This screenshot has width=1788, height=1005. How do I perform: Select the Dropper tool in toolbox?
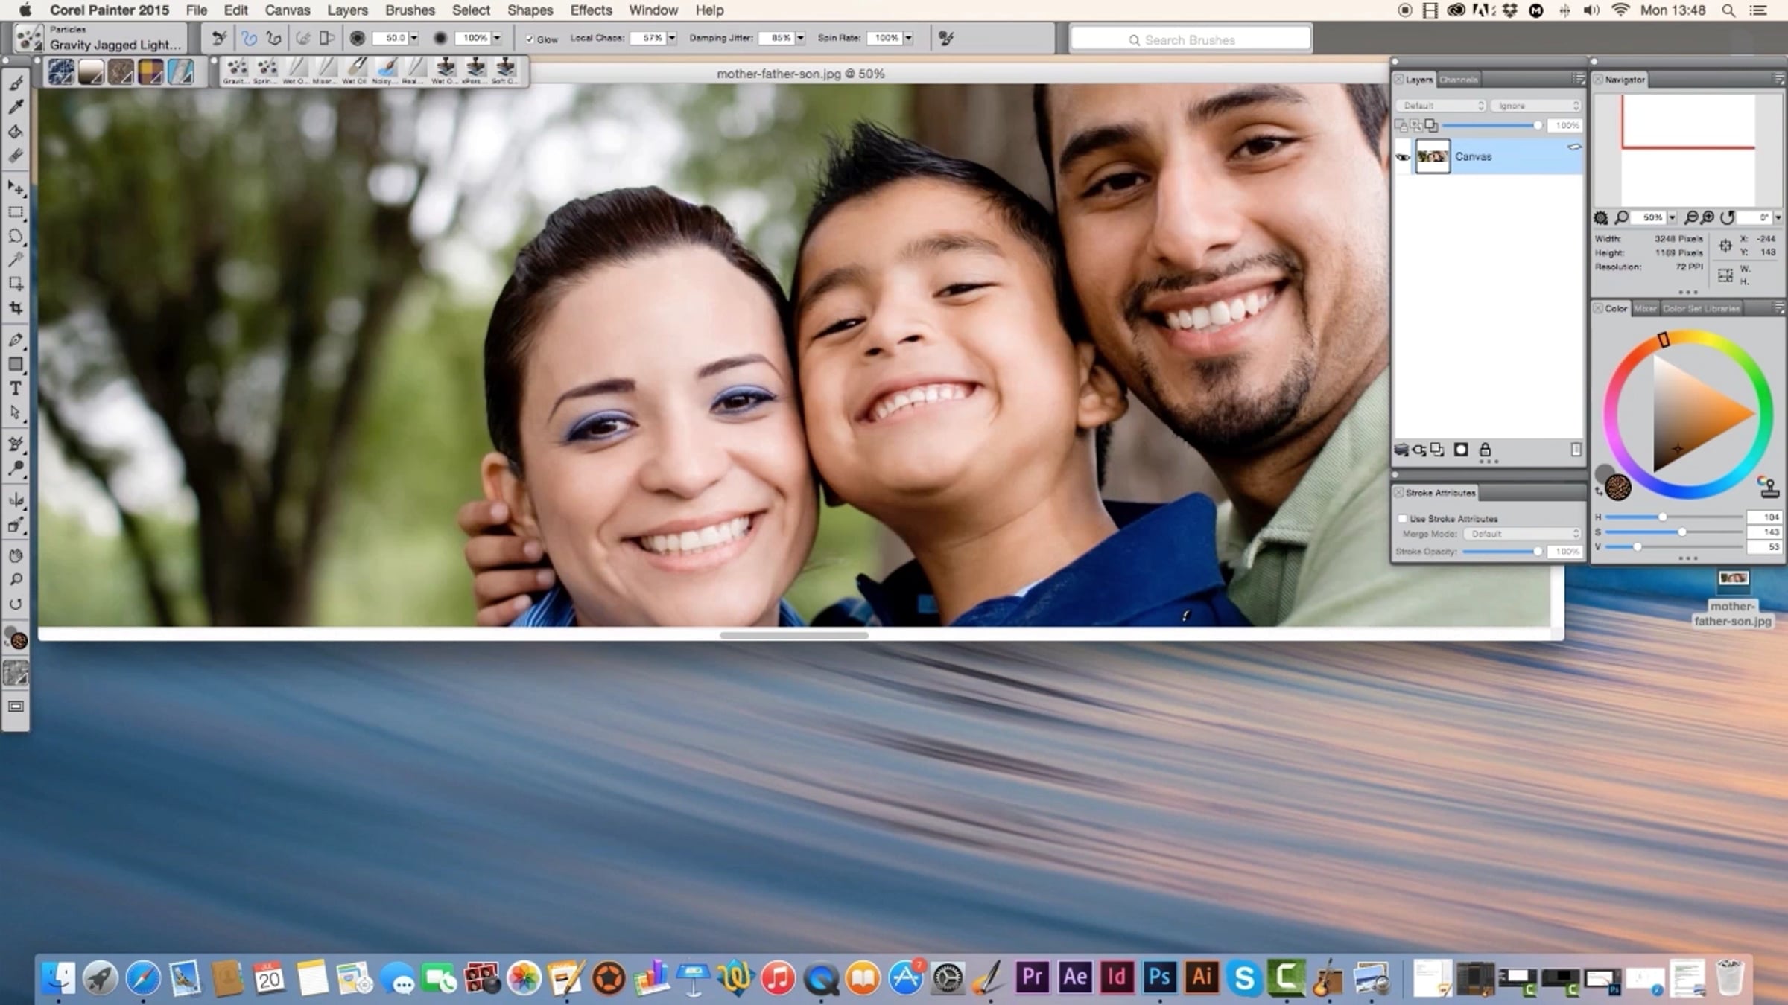pos(16,107)
